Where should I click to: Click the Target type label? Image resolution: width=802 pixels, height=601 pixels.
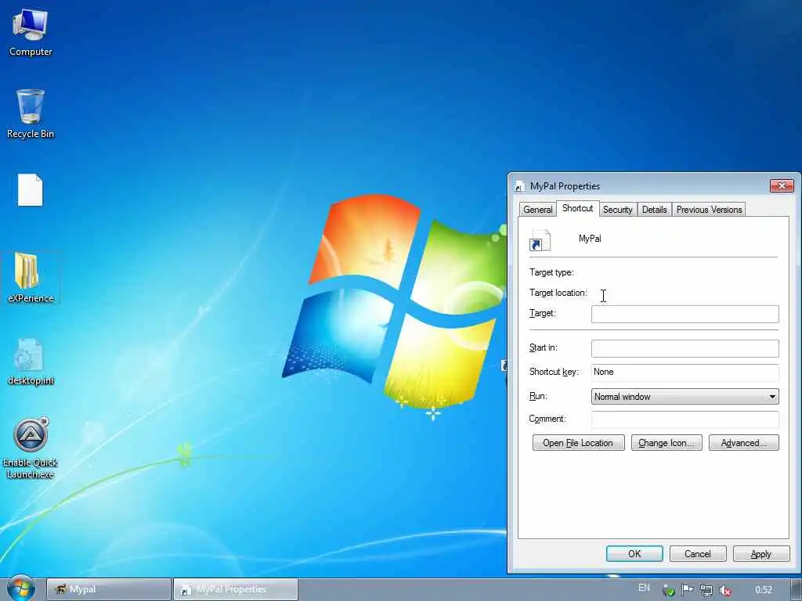point(551,272)
